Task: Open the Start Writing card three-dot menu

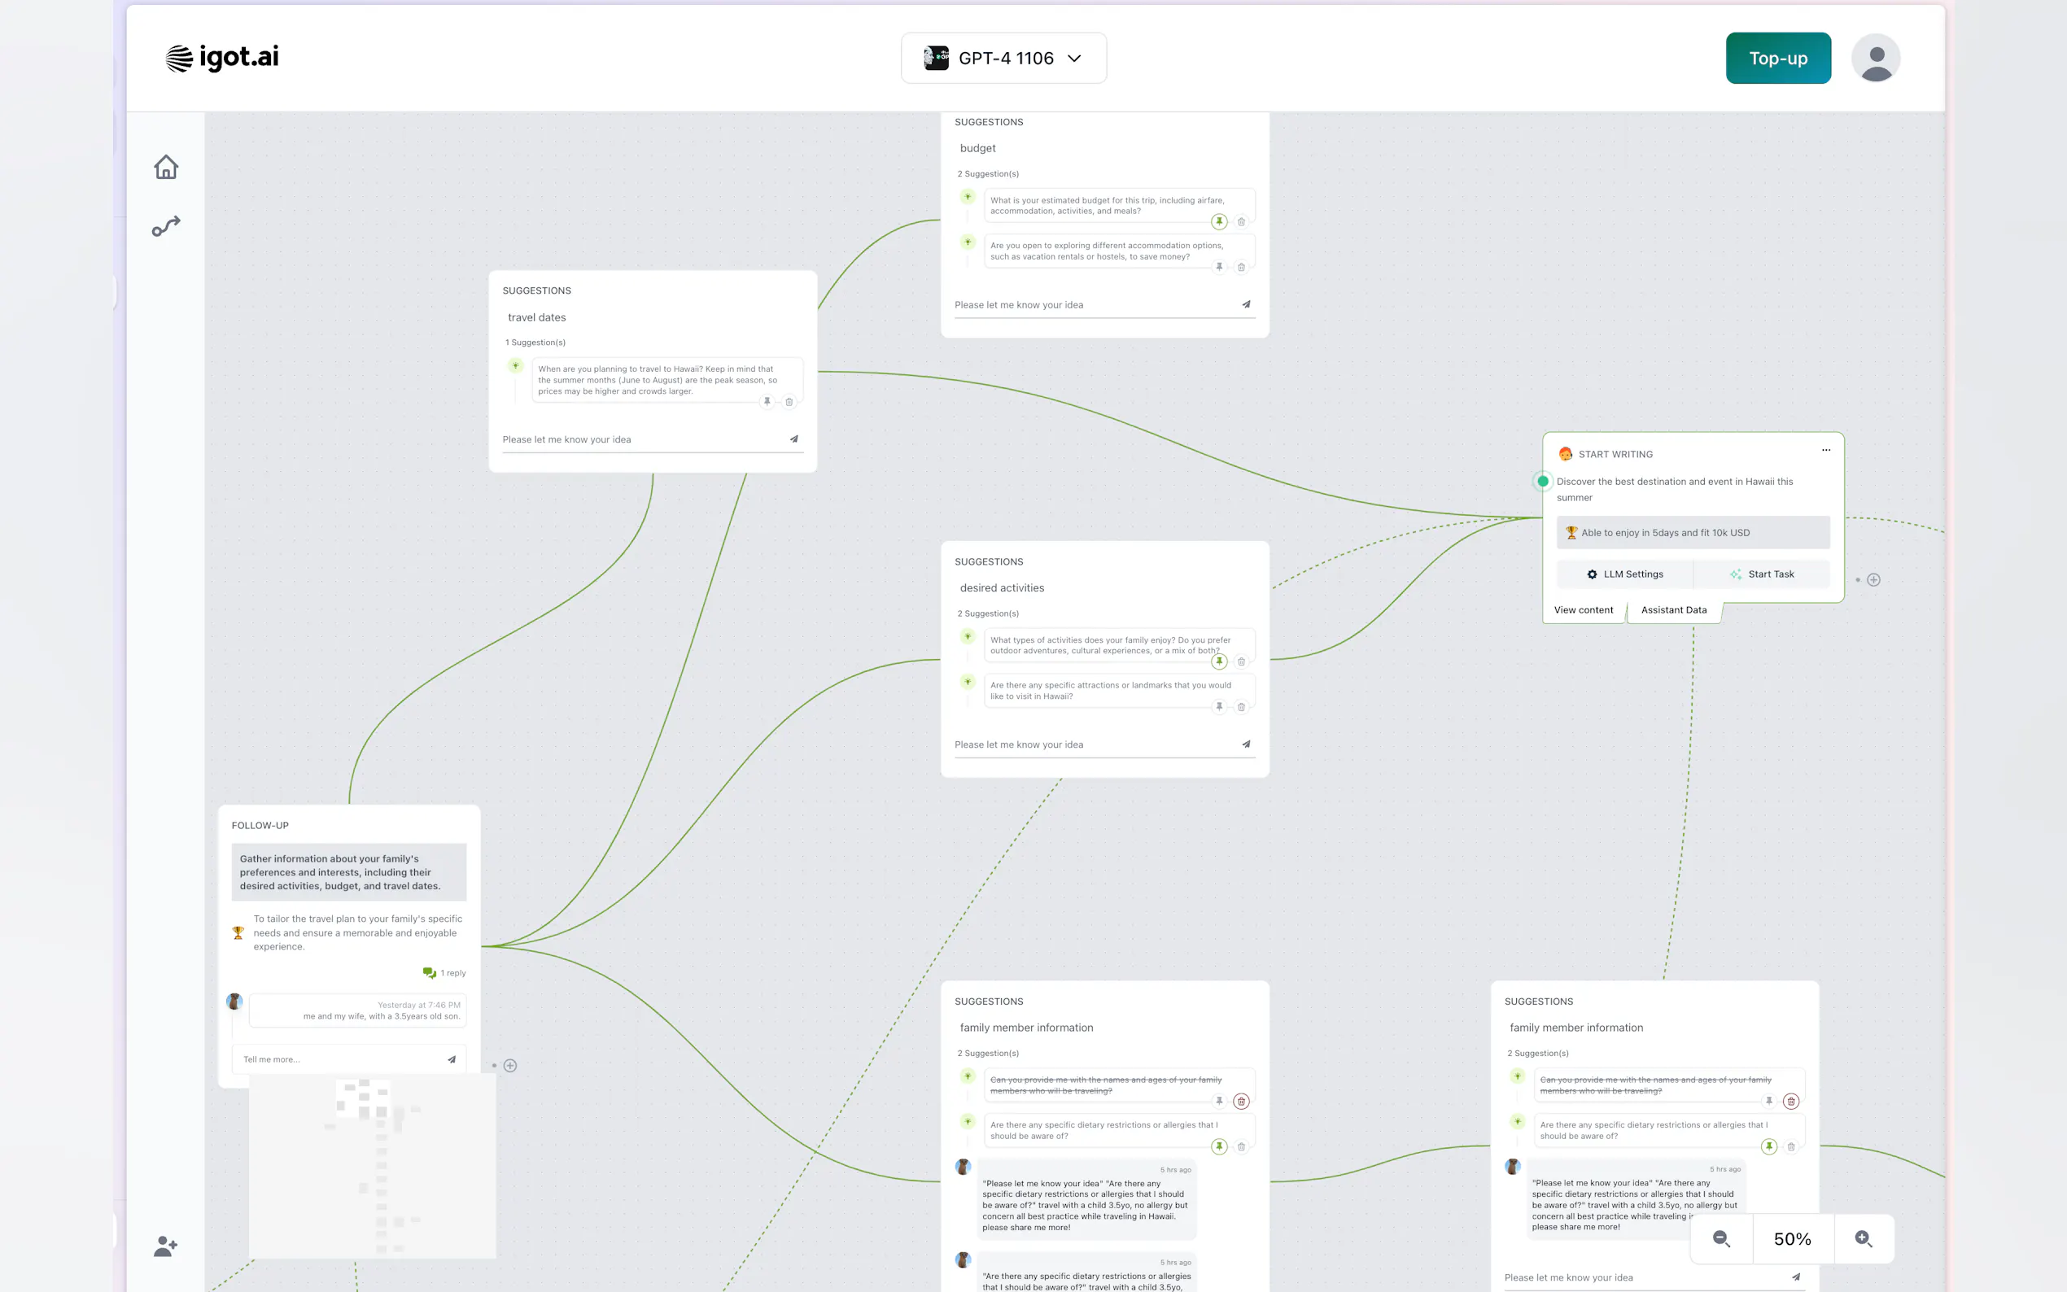Action: tap(1825, 450)
